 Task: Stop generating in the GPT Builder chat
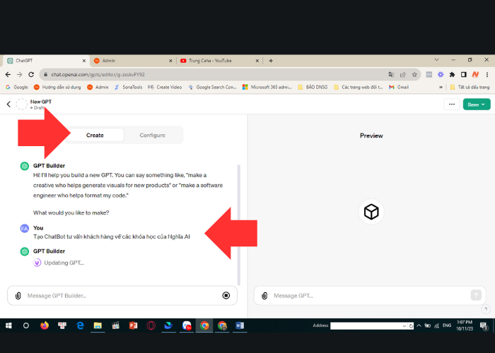pos(226,296)
